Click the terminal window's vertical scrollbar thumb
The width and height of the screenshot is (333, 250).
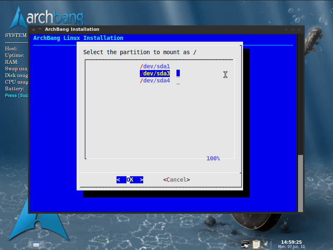click(300, 183)
